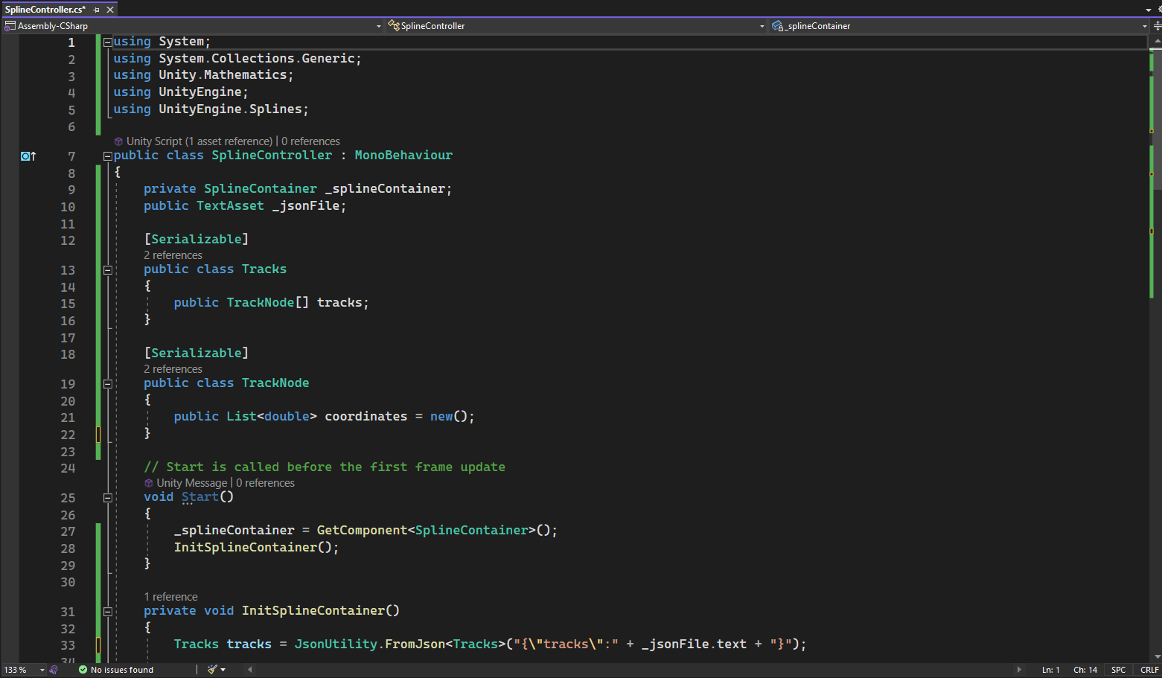This screenshot has width=1162, height=678.
Task: Open the Assembly-CSharp project dropdown
Action: coord(378,25)
